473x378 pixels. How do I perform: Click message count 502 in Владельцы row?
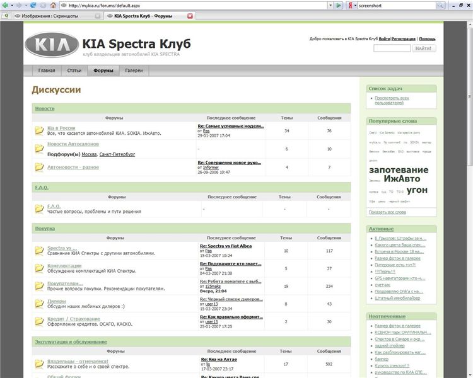pyautogui.click(x=329, y=364)
